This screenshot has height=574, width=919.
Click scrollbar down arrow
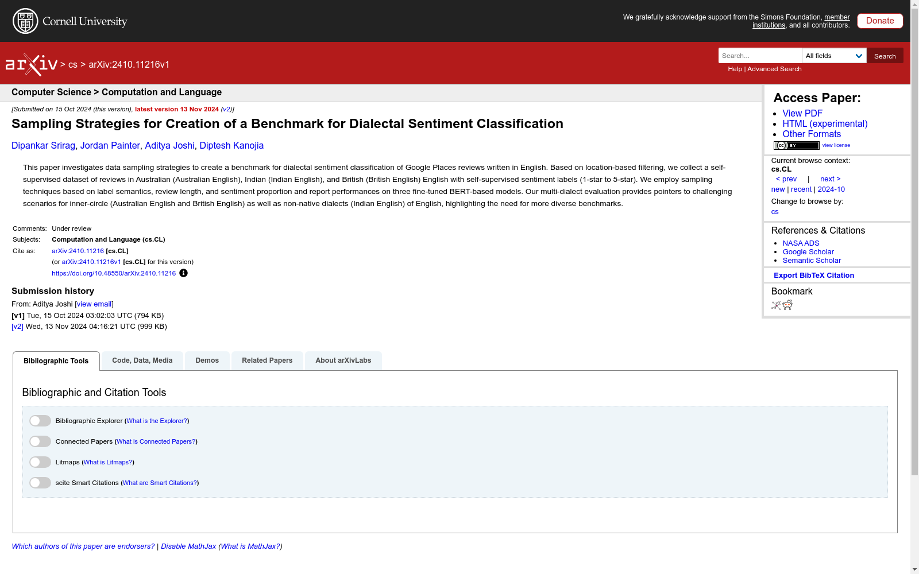(x=914, y=569)
